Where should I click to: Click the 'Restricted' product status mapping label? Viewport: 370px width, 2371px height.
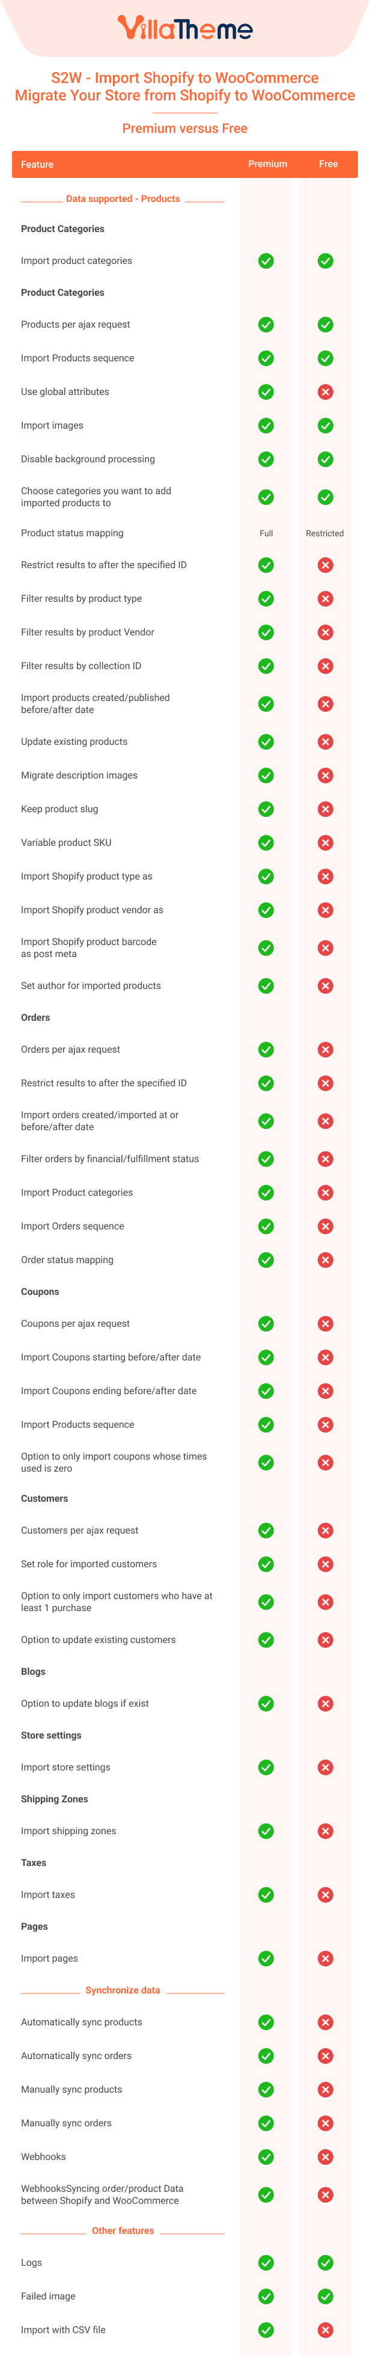[x=325, y=533]
